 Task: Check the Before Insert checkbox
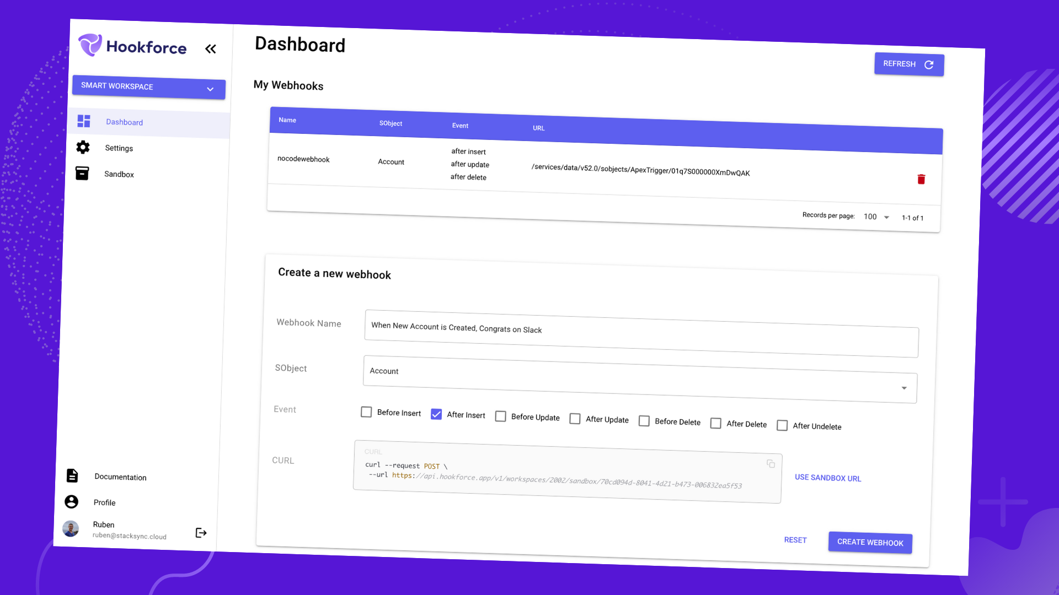[x=366, y=412]
